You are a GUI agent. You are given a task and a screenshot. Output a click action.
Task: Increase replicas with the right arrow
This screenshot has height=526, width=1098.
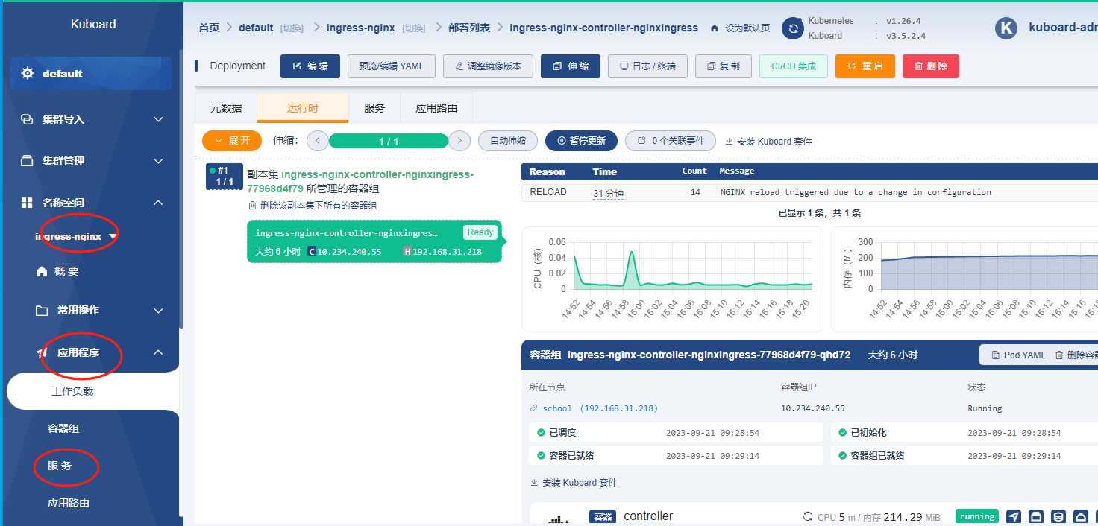coord(459,141)
